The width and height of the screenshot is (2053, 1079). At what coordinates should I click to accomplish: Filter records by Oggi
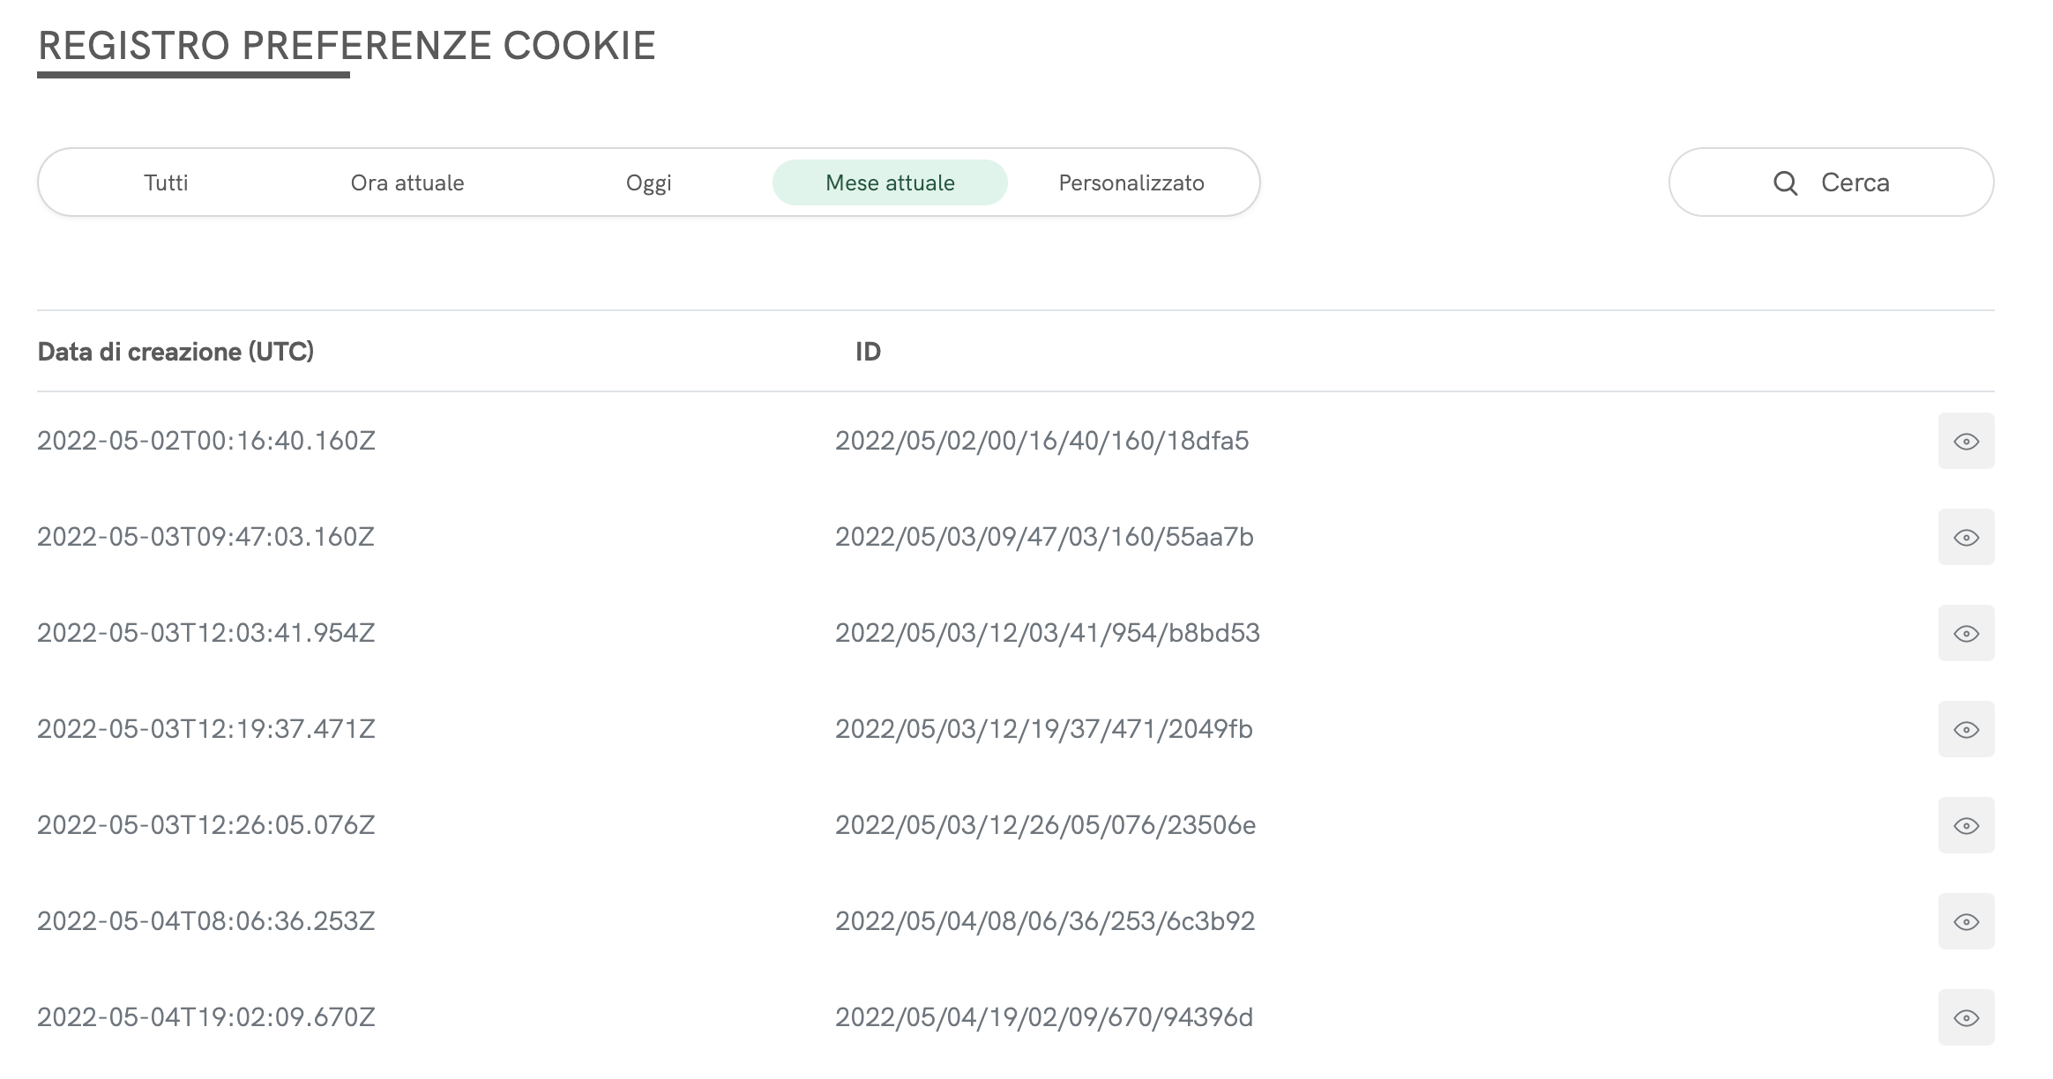[x=649, y=182]
